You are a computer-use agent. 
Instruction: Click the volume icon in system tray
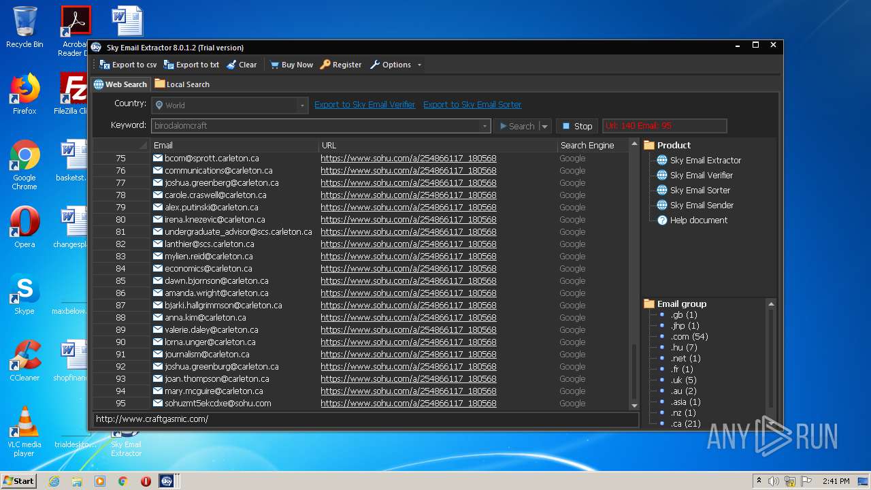[774, 481]
